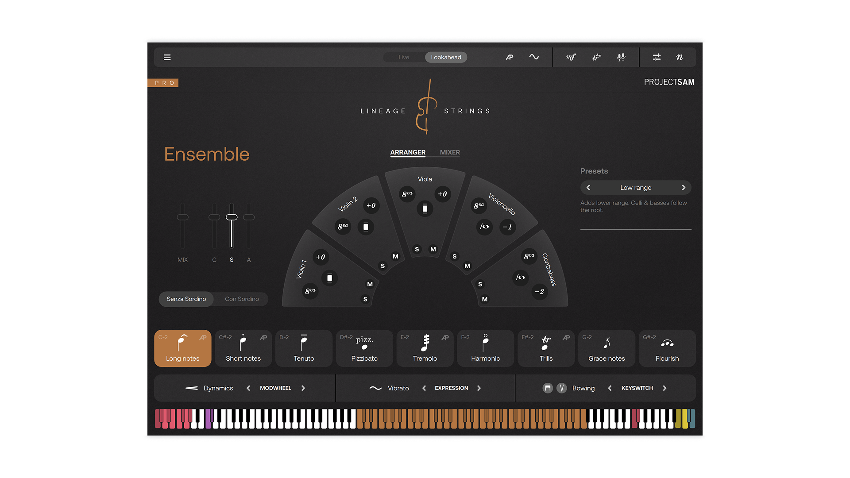Screen dimensions: 850x478
Task: Click right arrow beside KEYSWITCH
Action: pyautogui.click(x=665, y=388)
